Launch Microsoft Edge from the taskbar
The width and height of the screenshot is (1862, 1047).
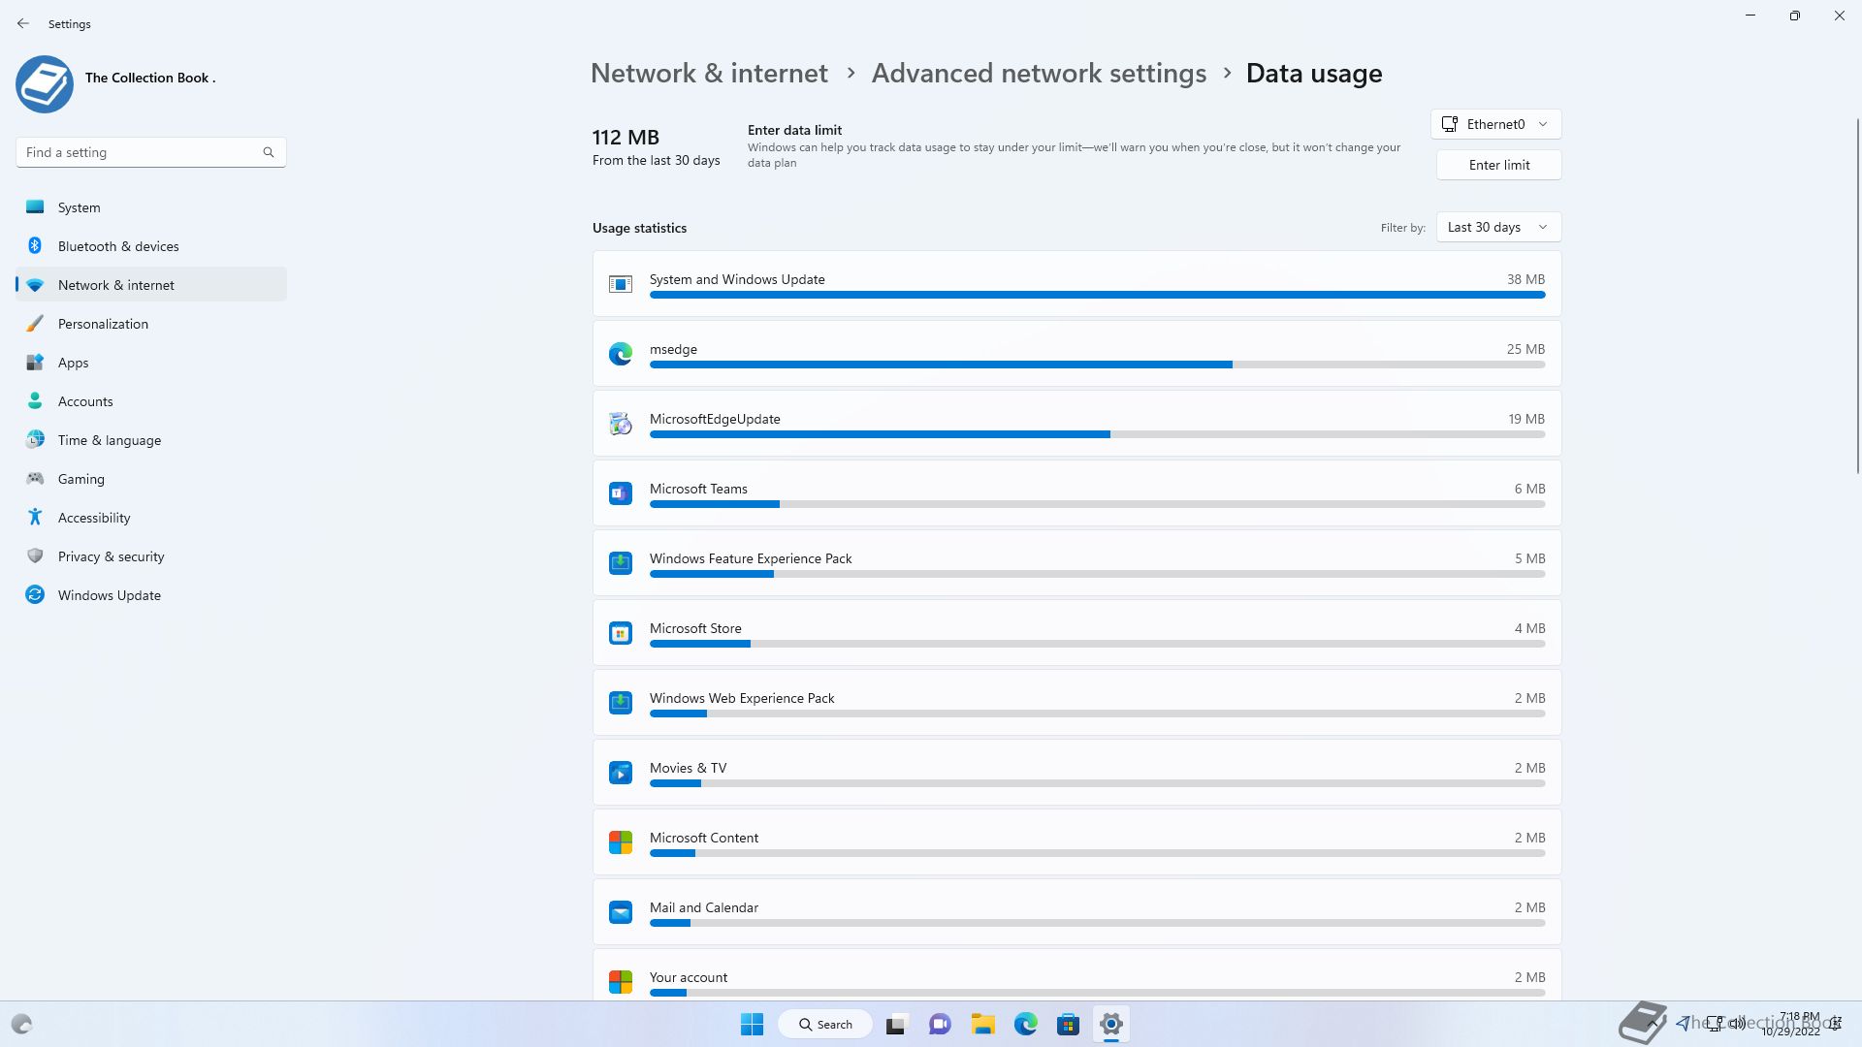click(1026, 1024)
